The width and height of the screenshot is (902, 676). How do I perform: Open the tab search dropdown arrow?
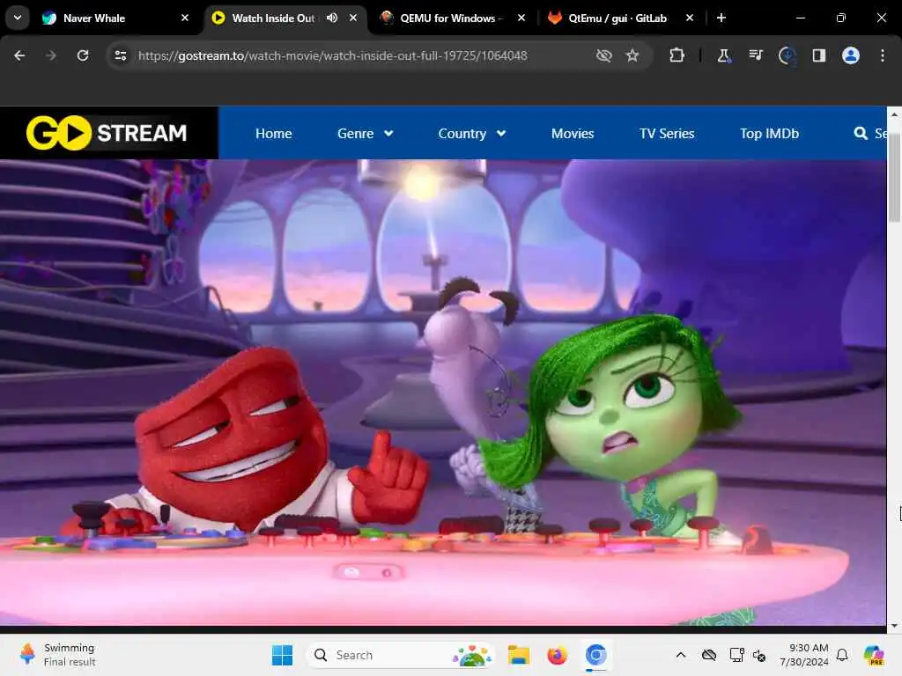coord(18,18)
